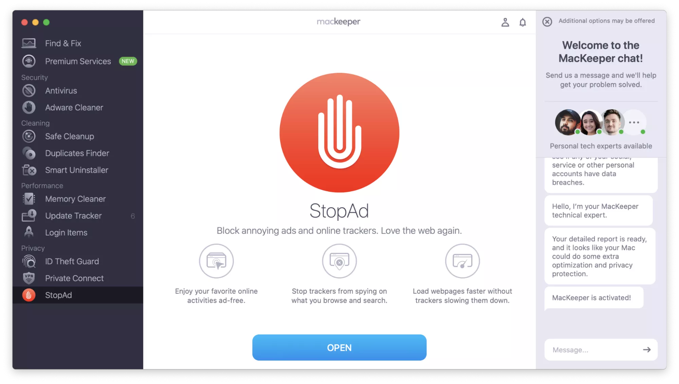Click the Premium Services menu item
679x384 pixels.
click(x=78, y=61)
